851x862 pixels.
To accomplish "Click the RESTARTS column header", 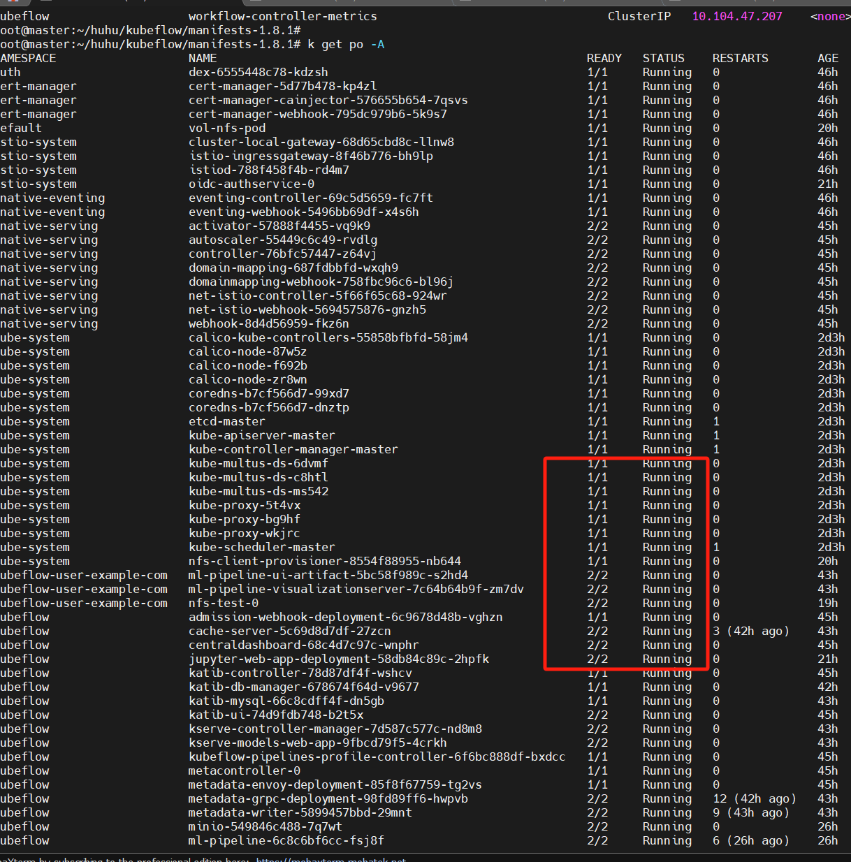I will click(741, 59).
